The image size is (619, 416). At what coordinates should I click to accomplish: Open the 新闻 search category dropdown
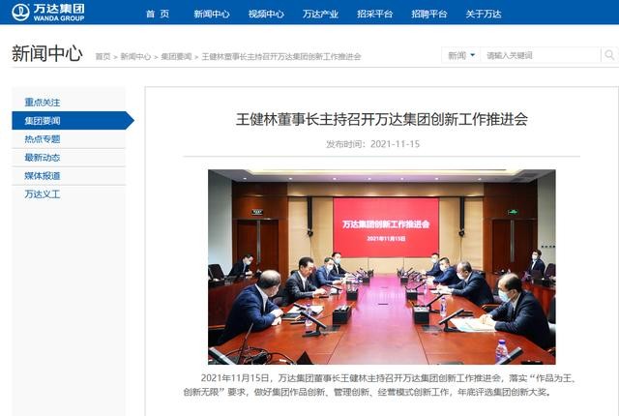461,55
